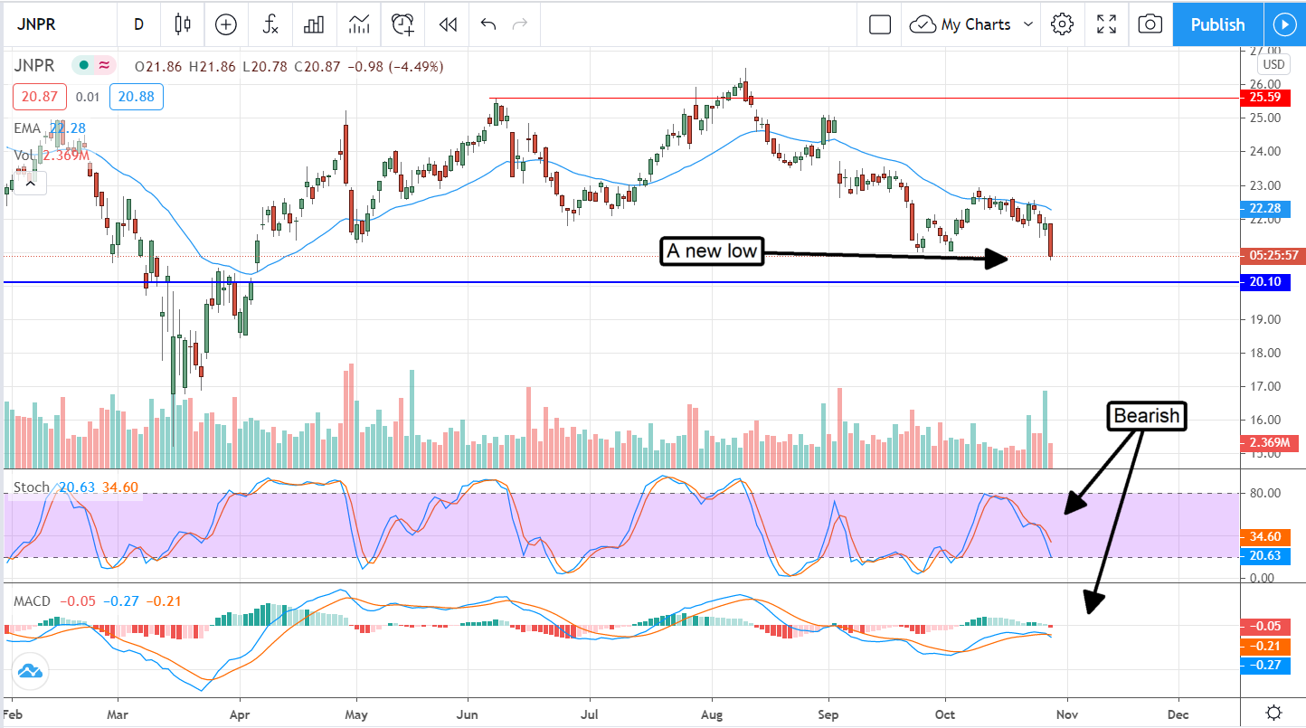Open the indicator templates icon
The width and height of the screenshot is (1306, 728).
(358, 24)
